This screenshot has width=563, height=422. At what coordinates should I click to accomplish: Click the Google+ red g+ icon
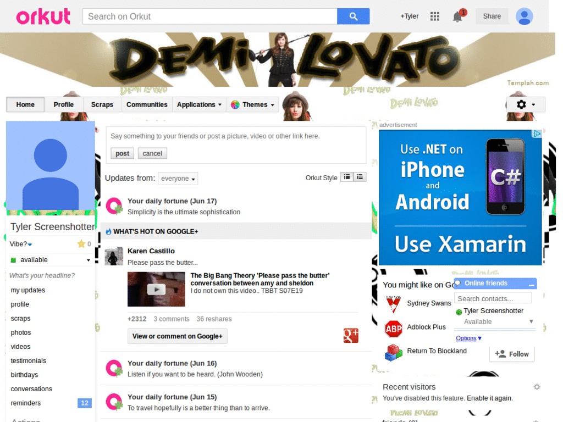click(x=351, y=336)
